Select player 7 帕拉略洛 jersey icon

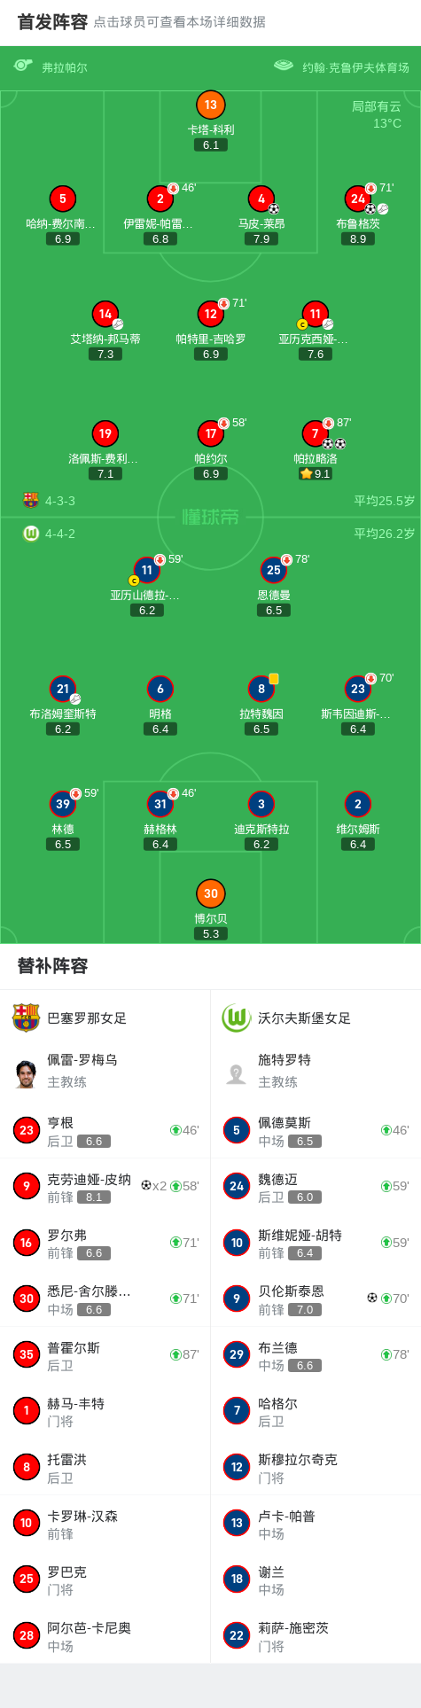click(315, 433)
